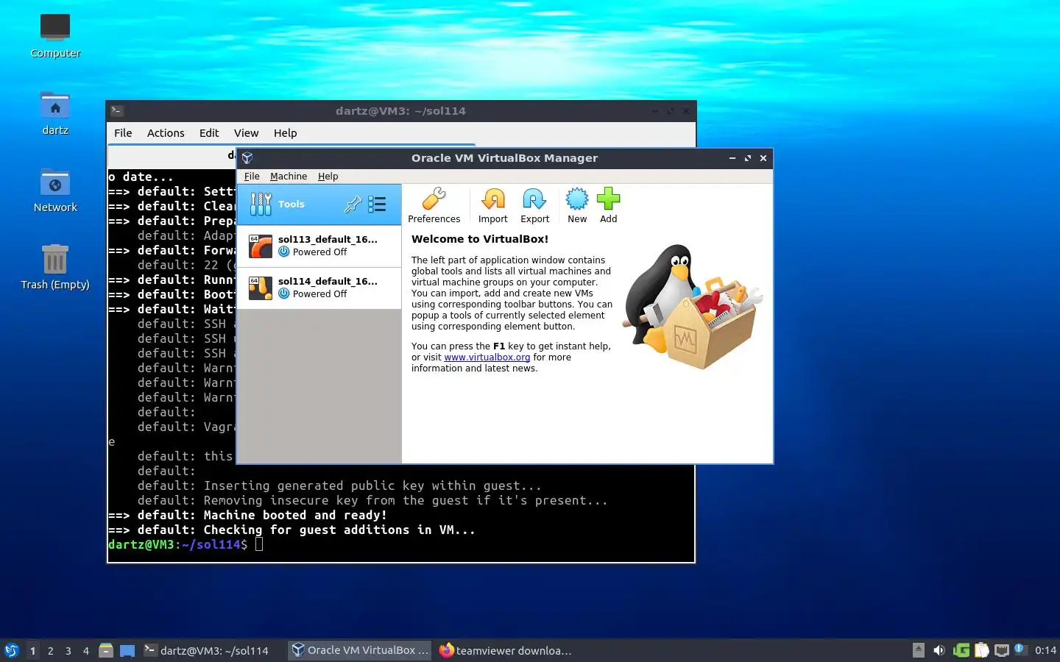Open the terminal's View menu
This screenshot has height=662, width=1060.
pos(246,133)
